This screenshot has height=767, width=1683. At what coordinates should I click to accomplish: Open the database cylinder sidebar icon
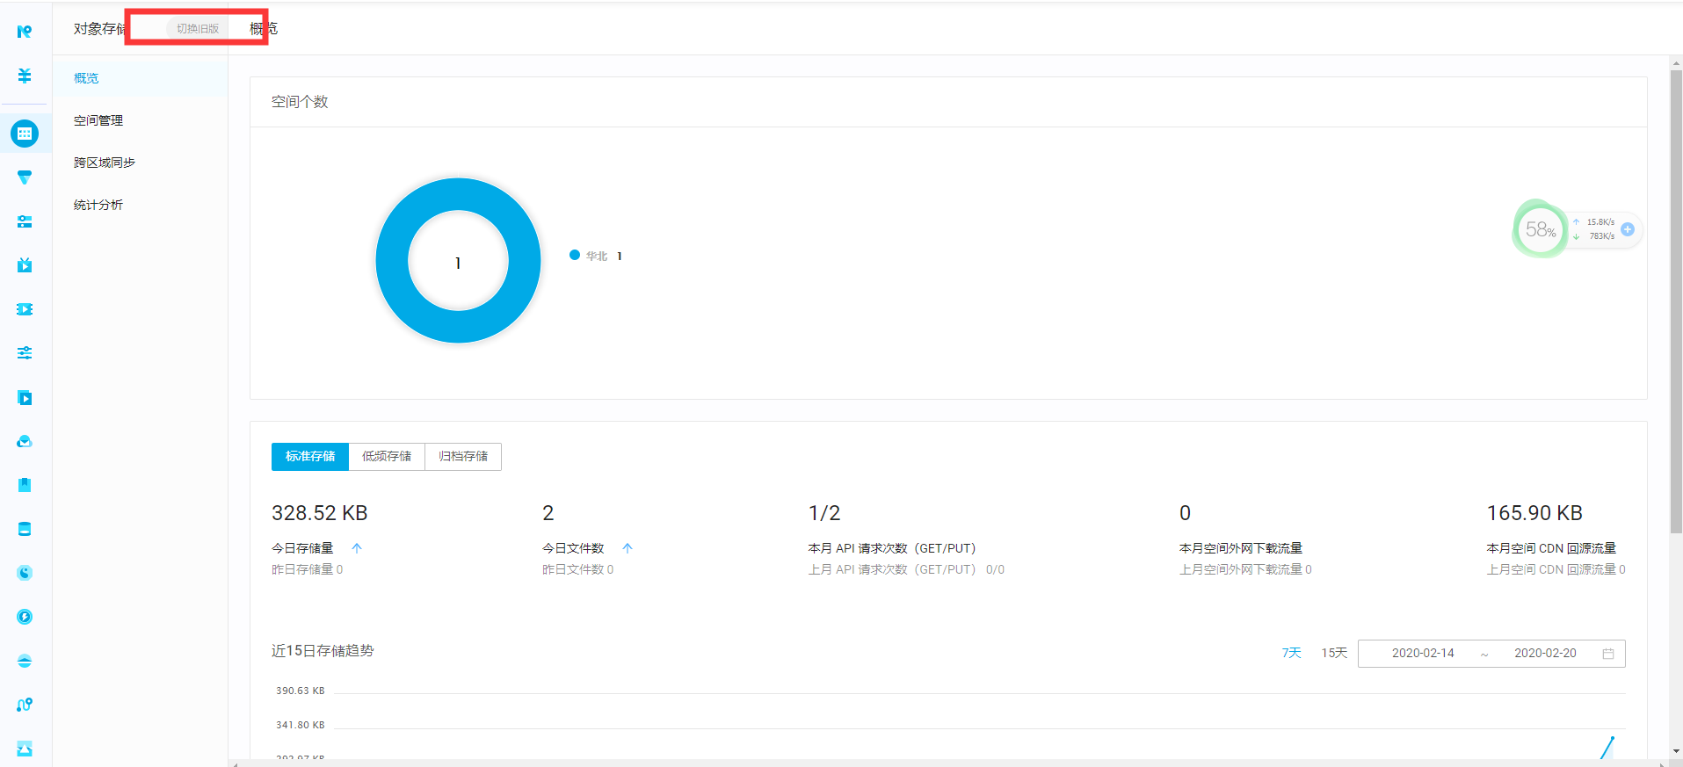pyautogui.click(x=25, y=529)
